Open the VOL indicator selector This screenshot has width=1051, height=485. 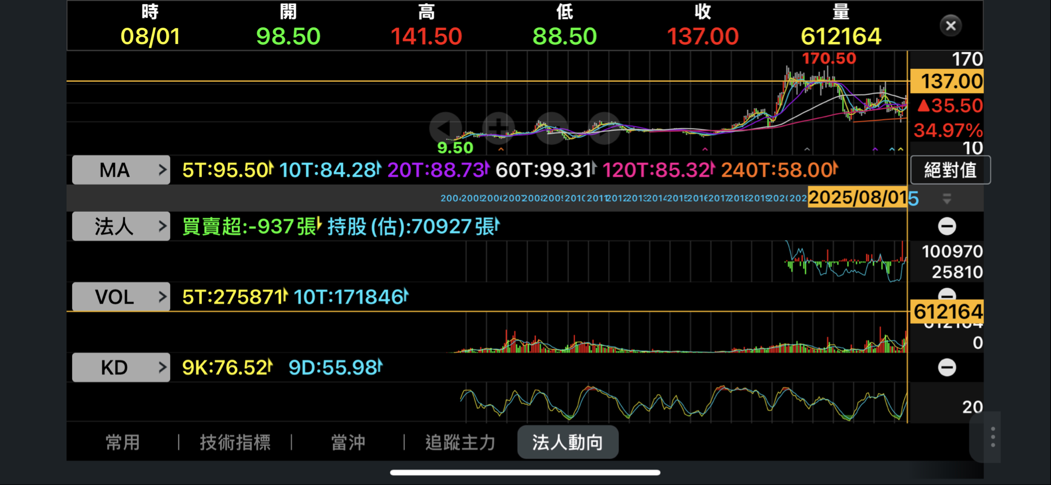point(121,297)
